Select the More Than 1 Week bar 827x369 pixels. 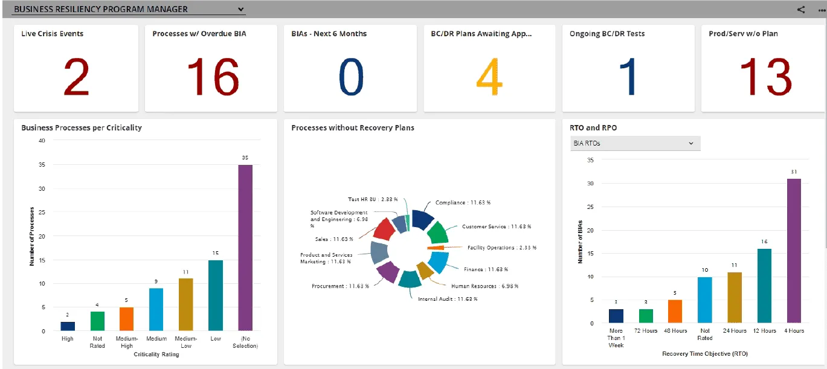tap(616, 316)
